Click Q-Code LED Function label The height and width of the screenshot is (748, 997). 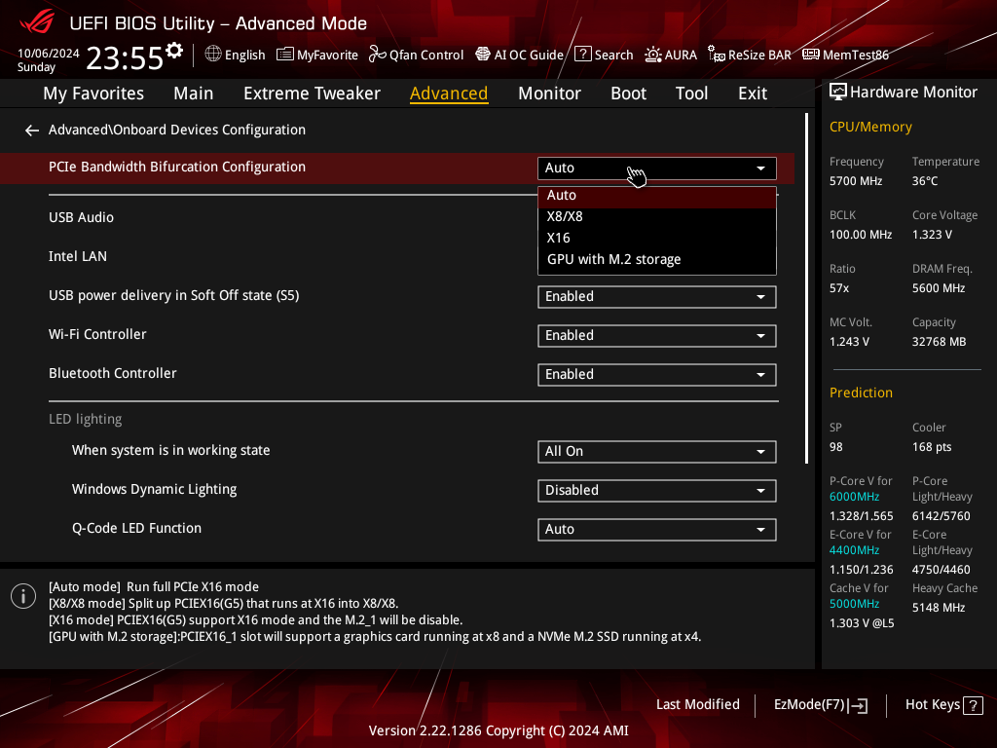click(136, 529)
